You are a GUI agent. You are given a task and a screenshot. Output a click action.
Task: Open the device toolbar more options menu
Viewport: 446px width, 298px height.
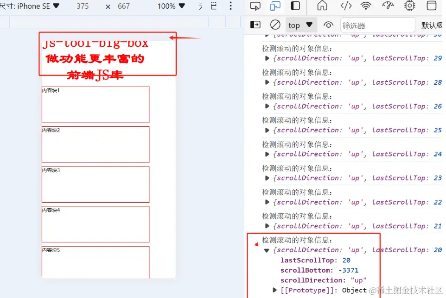tap(231, 6)
